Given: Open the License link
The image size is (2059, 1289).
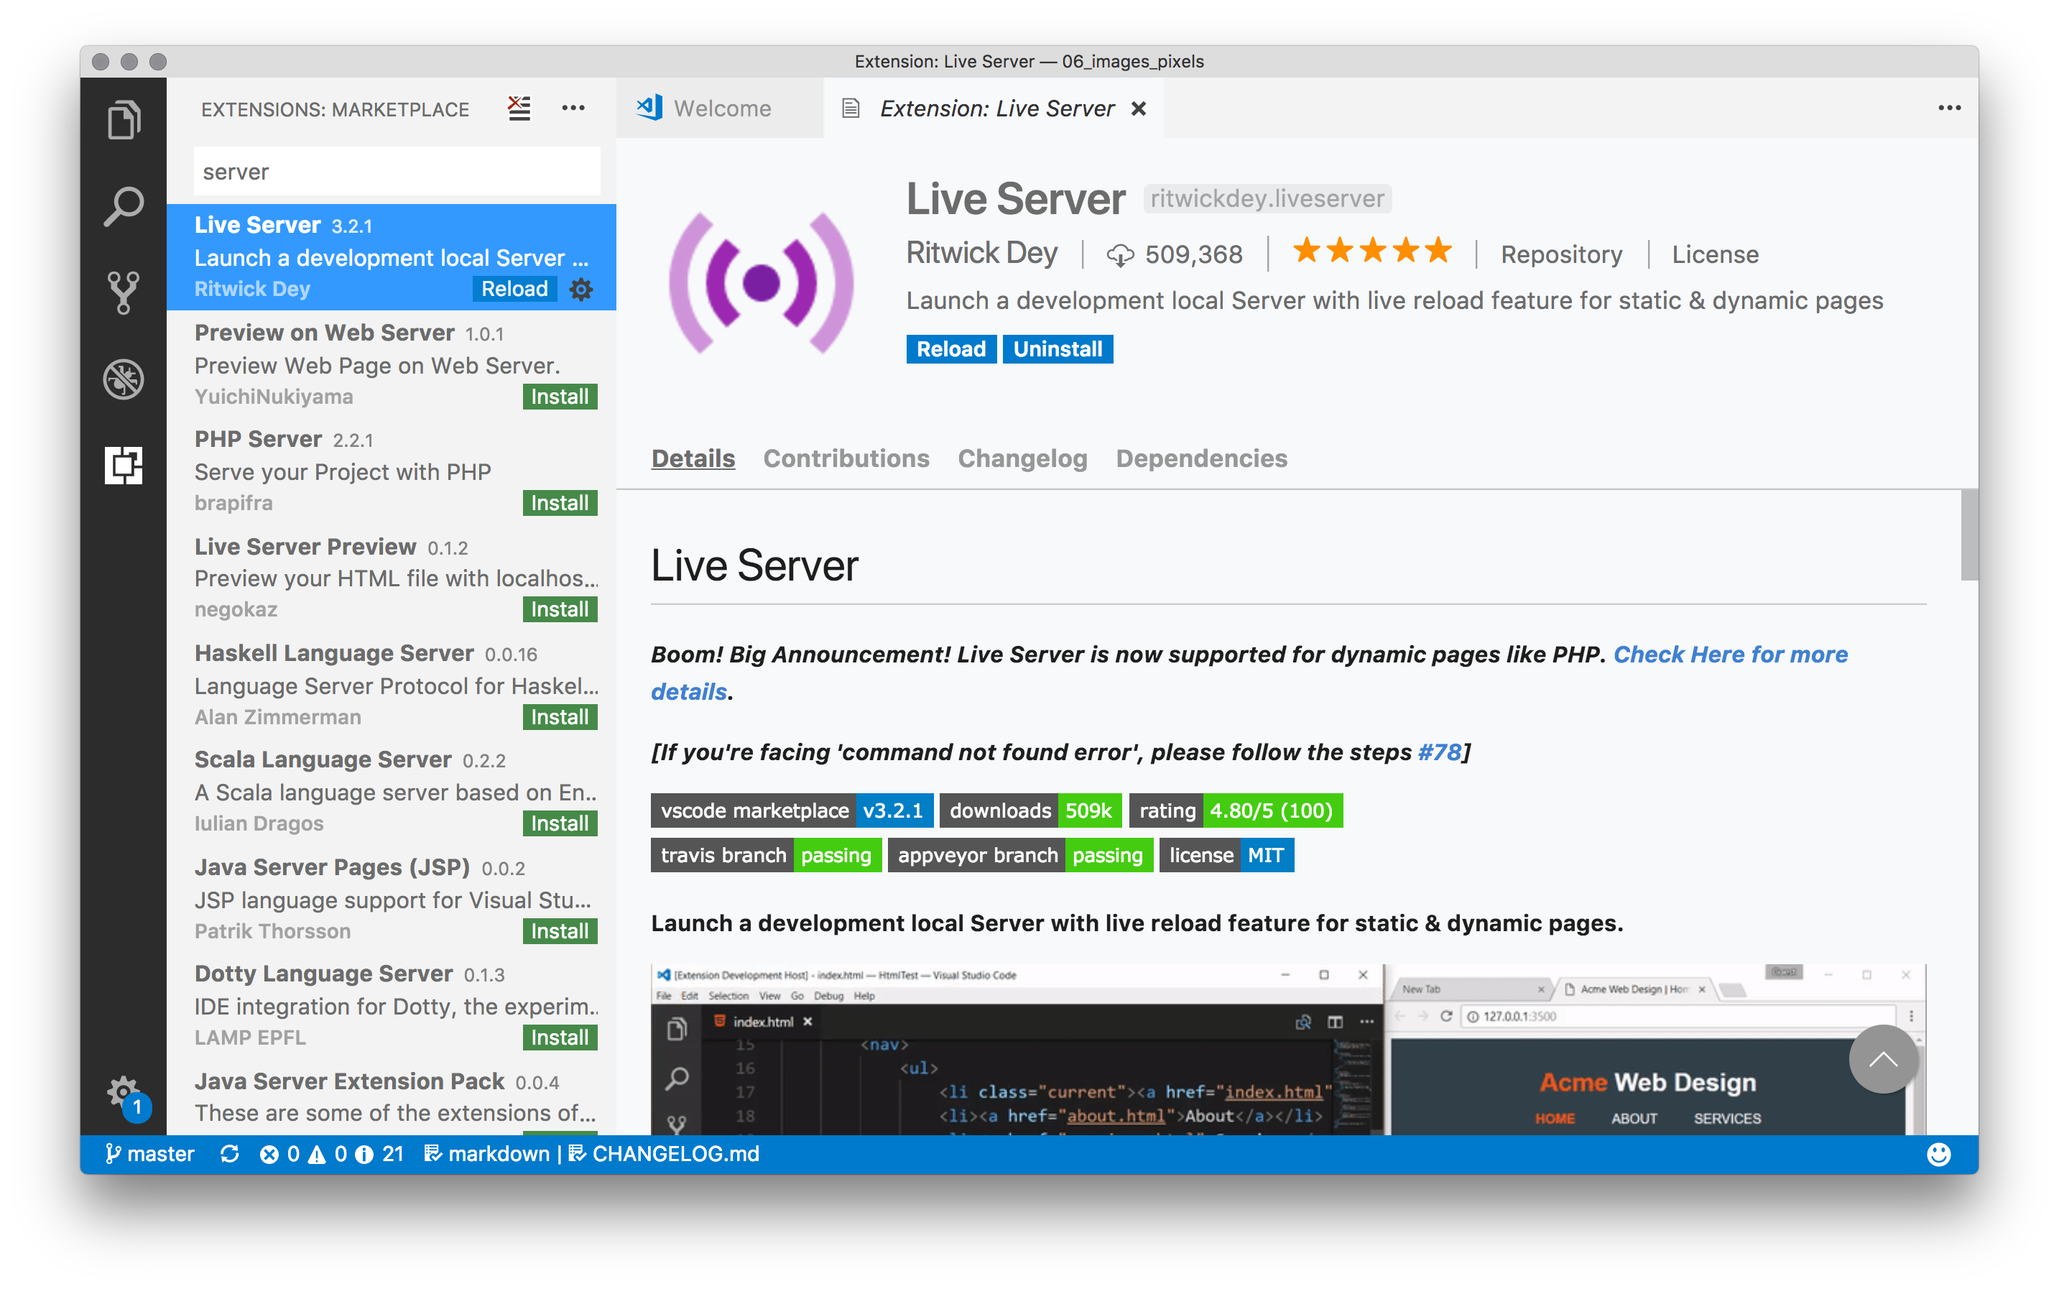Looking at the screenshot, I should click(x=1715, y=254).
